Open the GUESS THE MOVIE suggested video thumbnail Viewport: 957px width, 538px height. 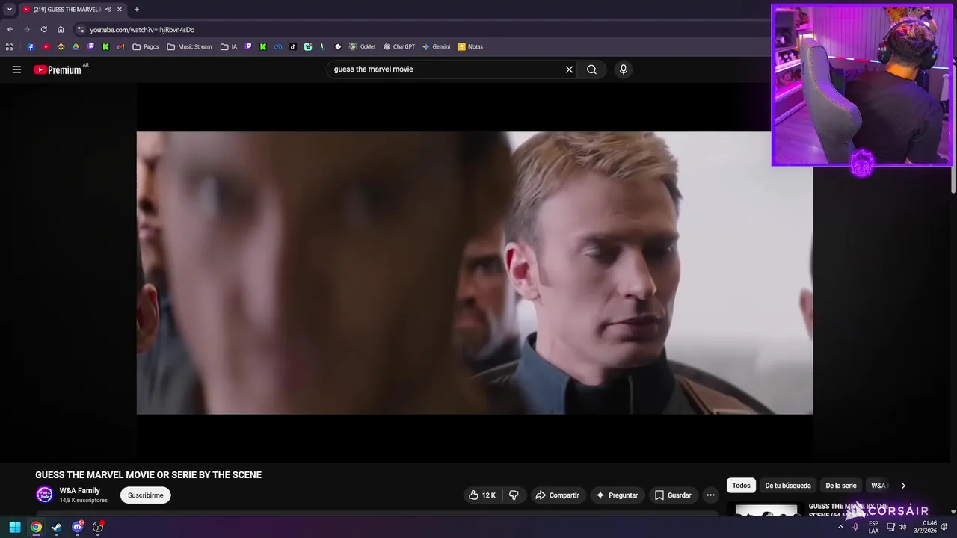[x=766, y=510]
